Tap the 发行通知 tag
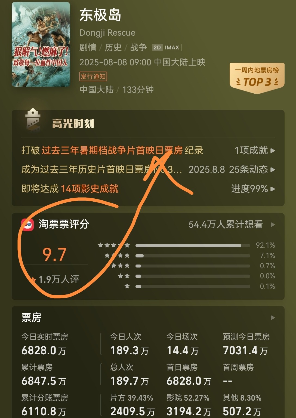This screenshot has height=418, width=296. tap(93, 76)
